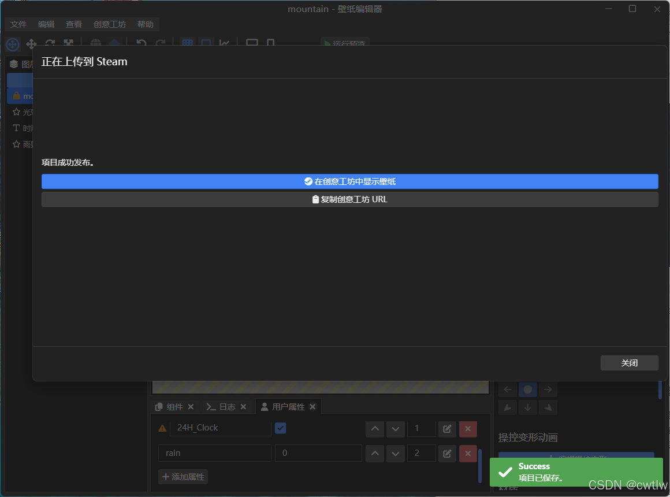Toggle the grid display icon

[187, 43]
